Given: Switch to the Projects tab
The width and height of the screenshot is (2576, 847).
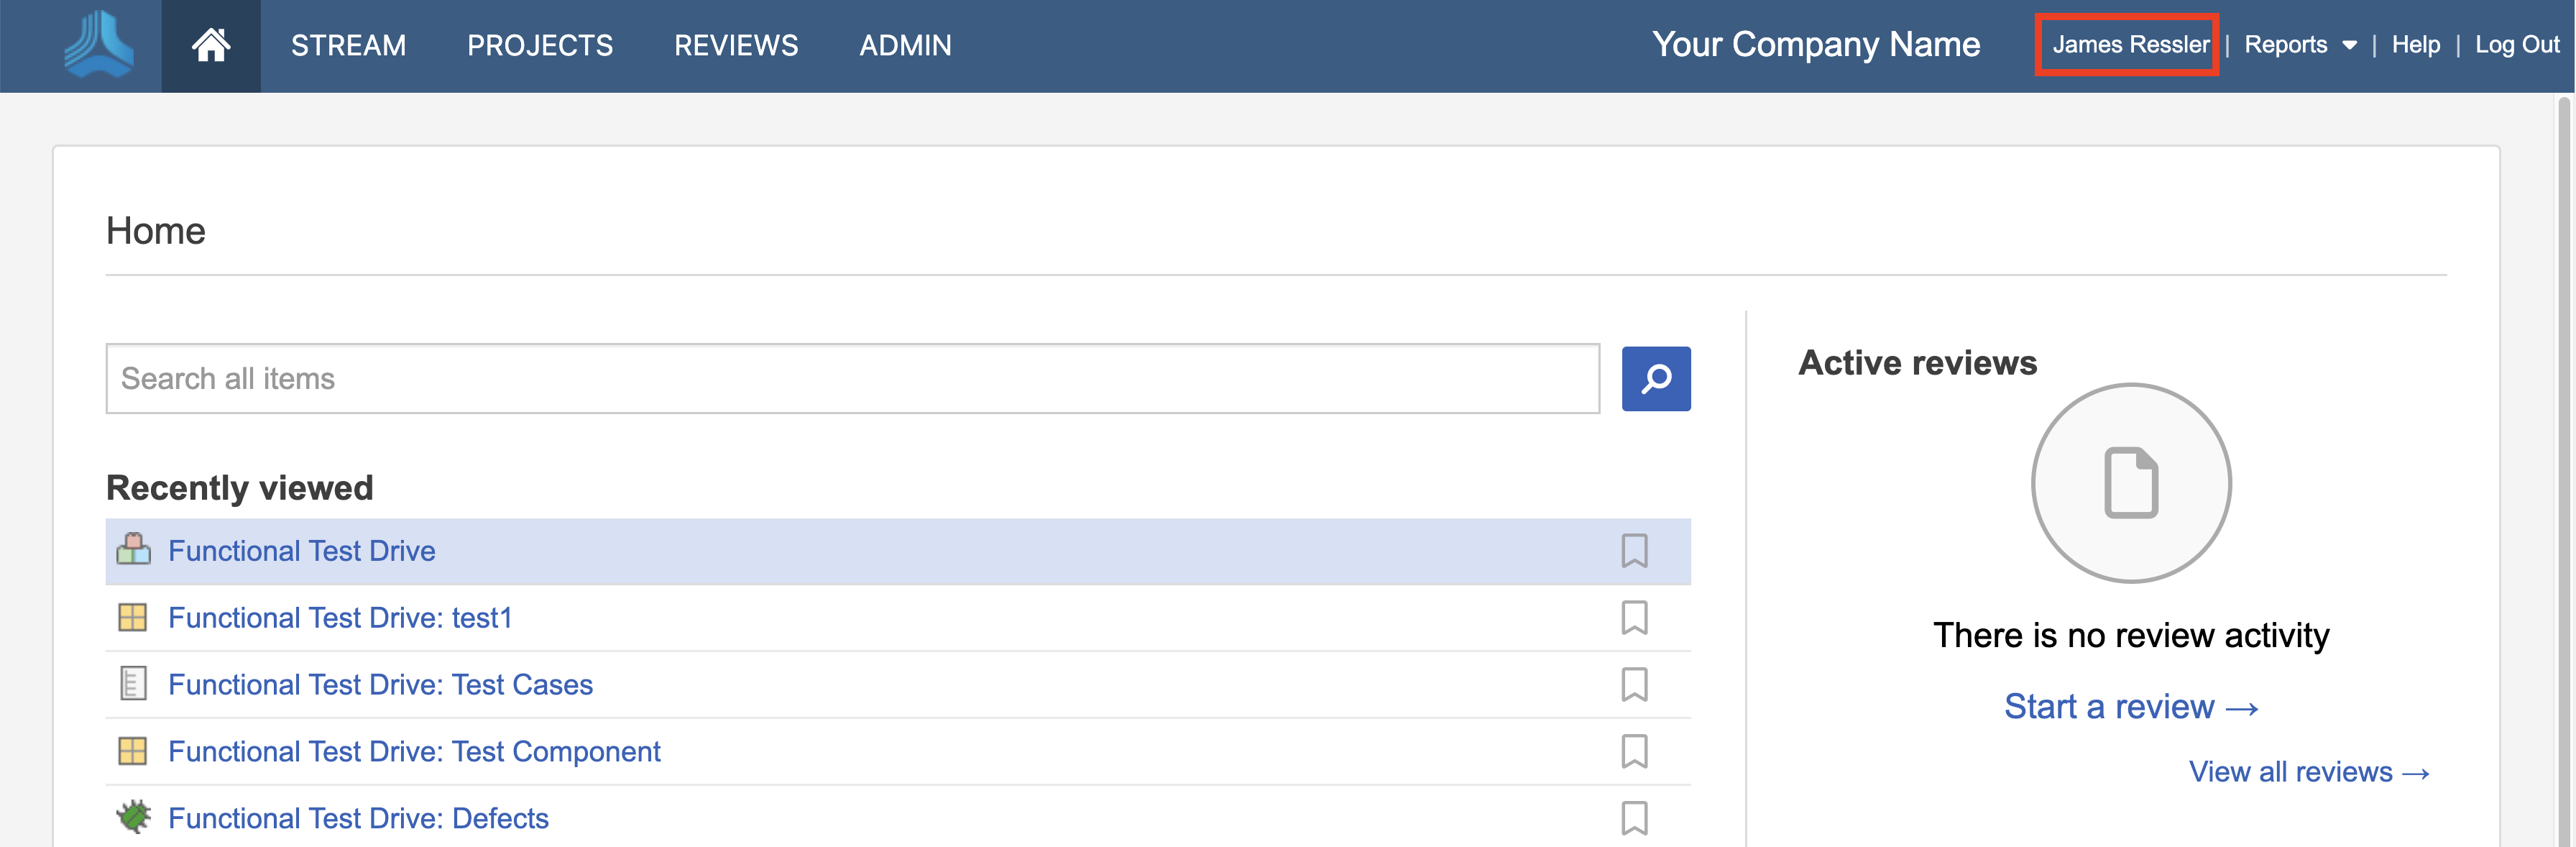Looking at the screenshot, I should click(x=540, y=46).
